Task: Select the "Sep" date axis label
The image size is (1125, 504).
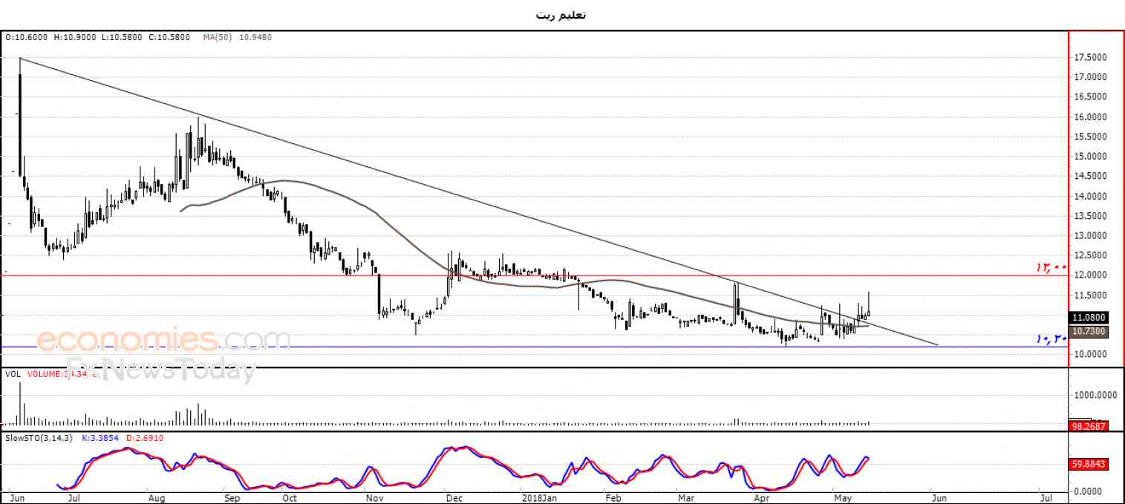Action: (x=232, y=498)
